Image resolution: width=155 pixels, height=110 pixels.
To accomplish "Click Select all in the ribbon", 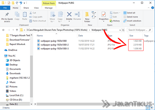I will pos(129,13).
